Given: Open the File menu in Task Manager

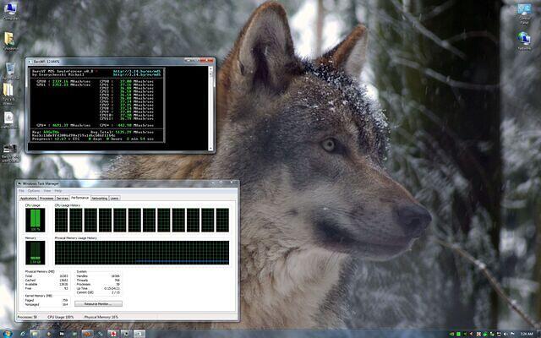Looking at the screenshot, I should [21, 191].
